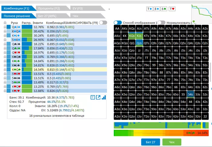The width and height of the screenshot is (212, 147).
Task: Click lock icon beside K♦Q♦ row
Action: click(x=5, y=31)
